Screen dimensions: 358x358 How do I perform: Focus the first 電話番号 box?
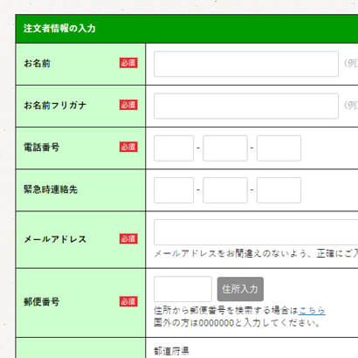point(174,148)
